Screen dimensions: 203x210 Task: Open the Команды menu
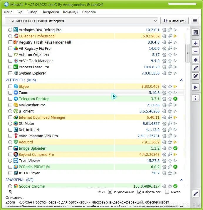coord(71,12)
